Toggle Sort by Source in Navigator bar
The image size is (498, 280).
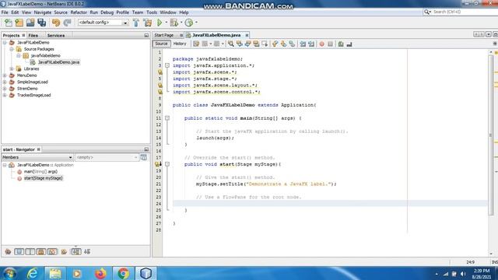tap(87, 252)
